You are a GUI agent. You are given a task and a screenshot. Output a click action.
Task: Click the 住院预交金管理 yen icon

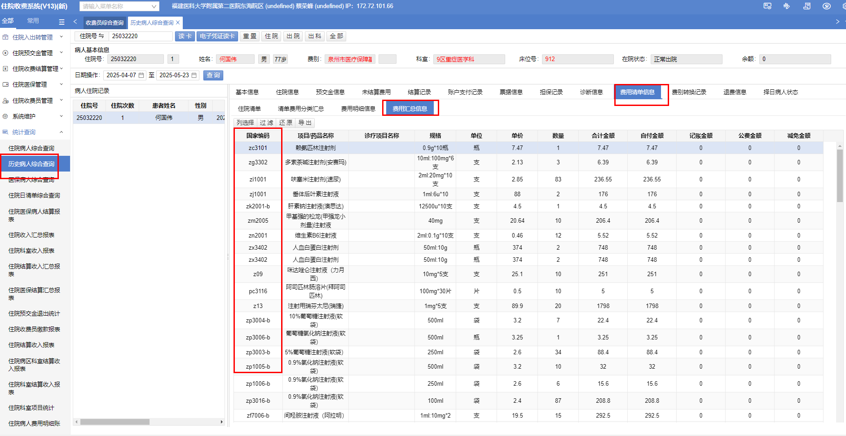click(x=5, y=53)
